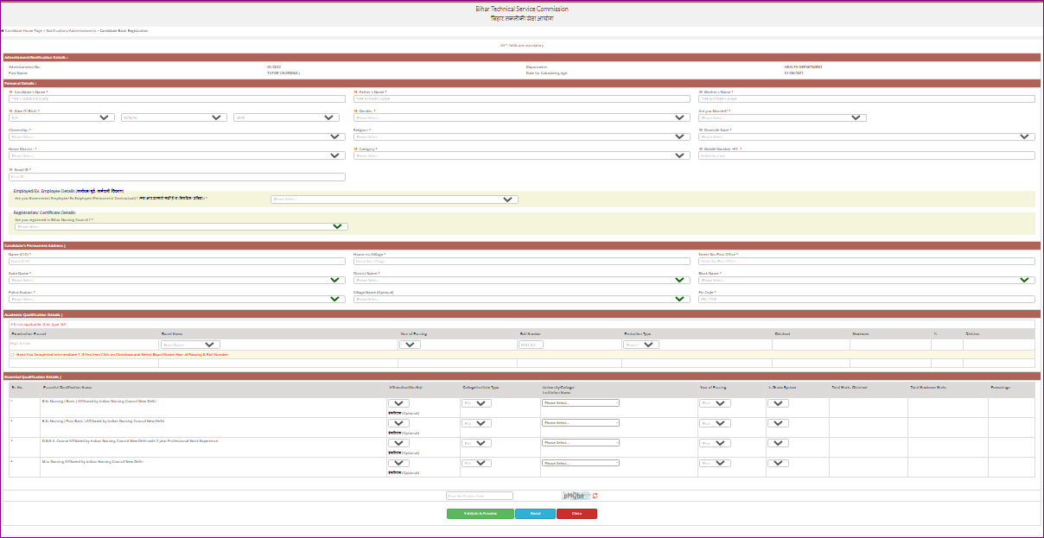Click the red Close button

[x=576, y=514]
